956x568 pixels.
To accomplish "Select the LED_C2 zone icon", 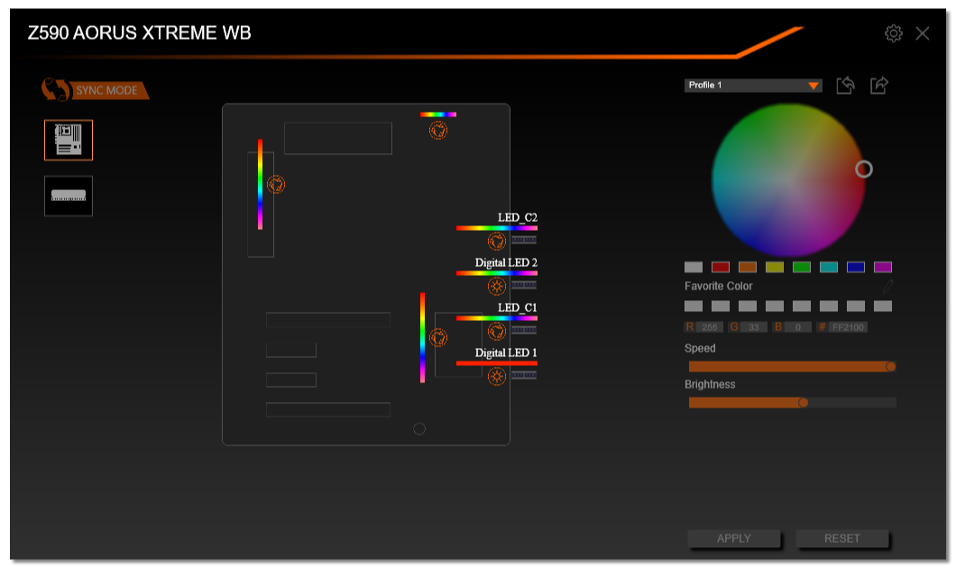I will coord(497,242).
